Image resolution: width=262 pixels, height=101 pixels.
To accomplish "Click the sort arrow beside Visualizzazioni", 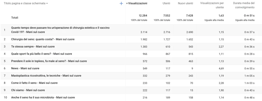I will (127, 3).
